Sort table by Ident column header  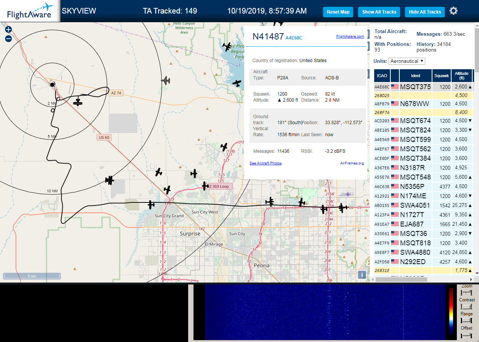point(416,76)
